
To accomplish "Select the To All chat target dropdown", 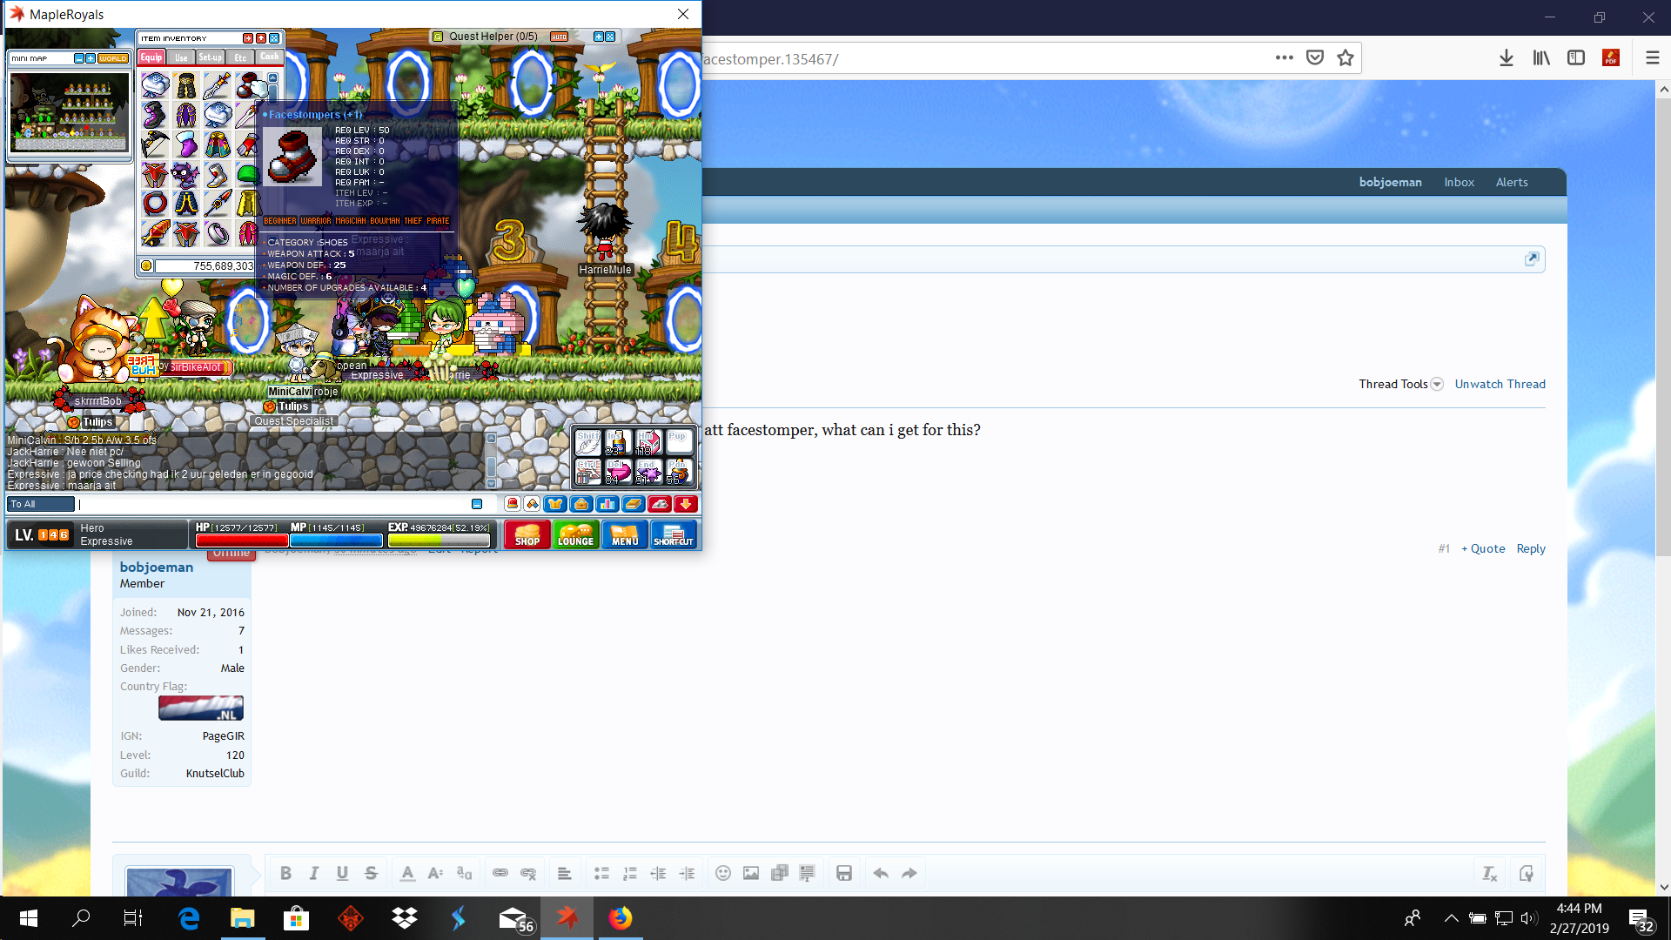I will click(x=41, y=504).
